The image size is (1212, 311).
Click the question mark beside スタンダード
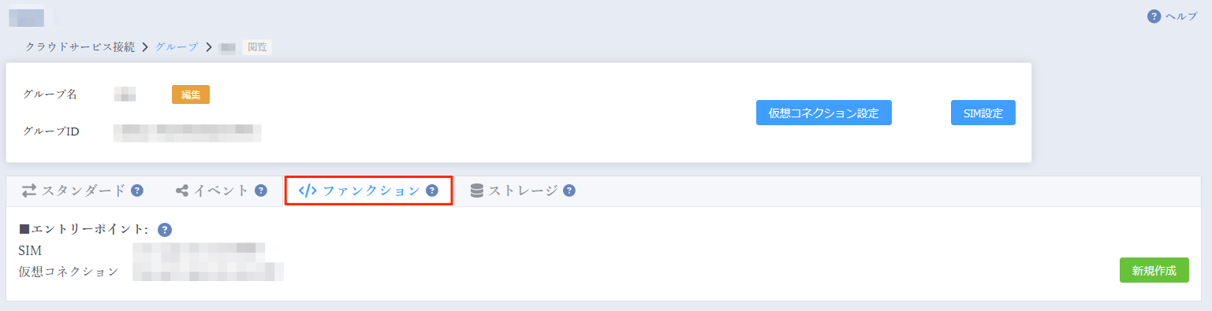pyautogui.click(x=137, y=191)
